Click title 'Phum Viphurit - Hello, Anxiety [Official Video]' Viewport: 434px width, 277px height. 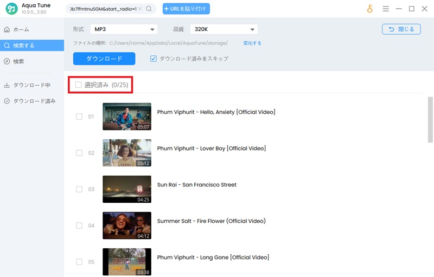coord(216,112)
